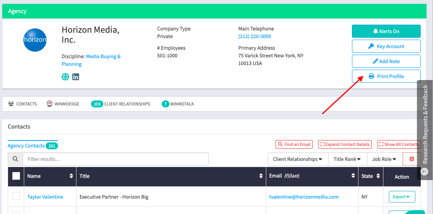Sort contacts by Name column arrows
This screenshot has width=433, height=214.
(x=71, y=176)
